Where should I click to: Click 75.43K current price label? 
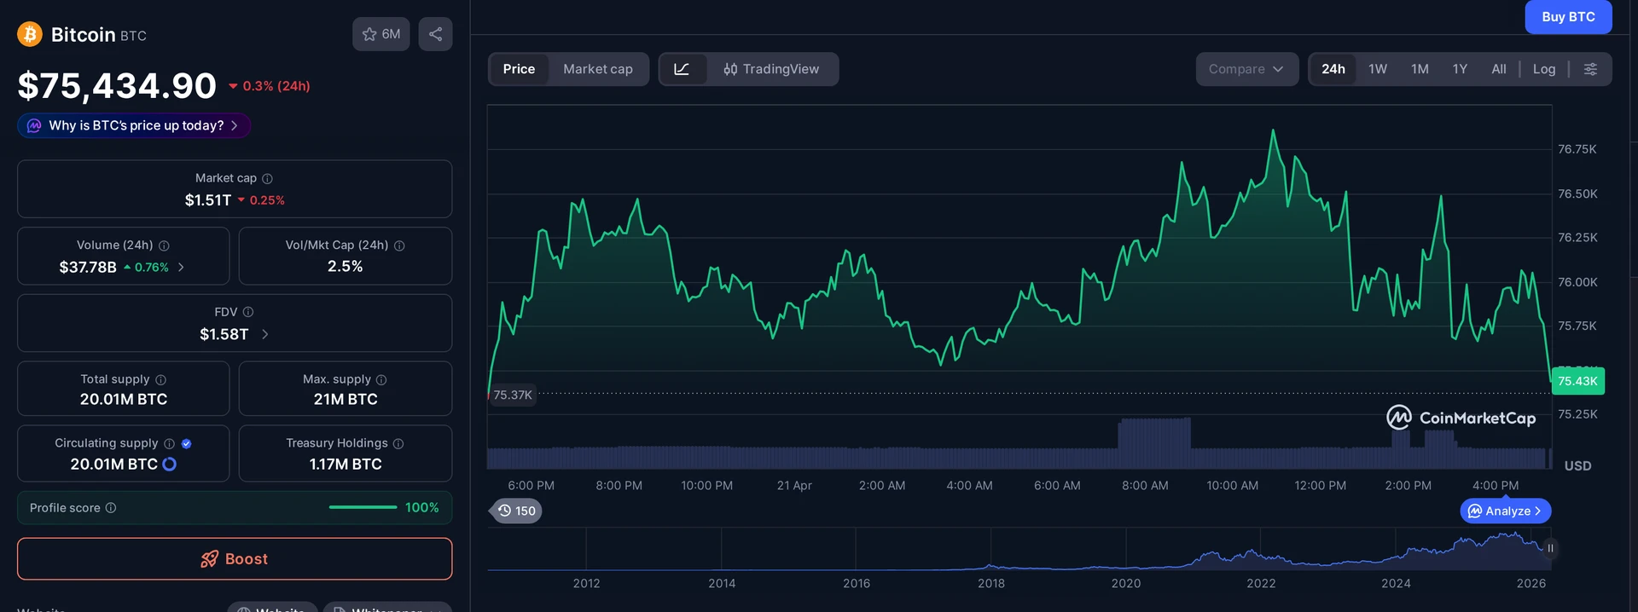point(1577,381)
